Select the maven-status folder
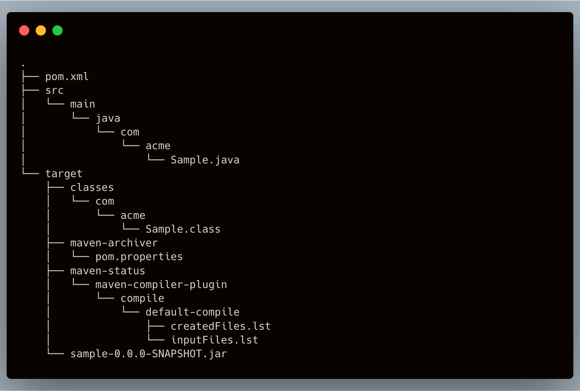Screen dimensions: 580x391 pyautogui.click(x=107, y=271)
